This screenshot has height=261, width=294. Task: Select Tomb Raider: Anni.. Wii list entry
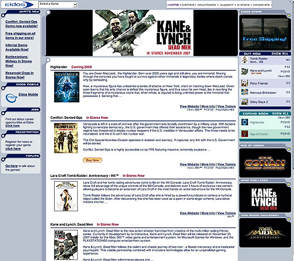(x=259, y=60)
